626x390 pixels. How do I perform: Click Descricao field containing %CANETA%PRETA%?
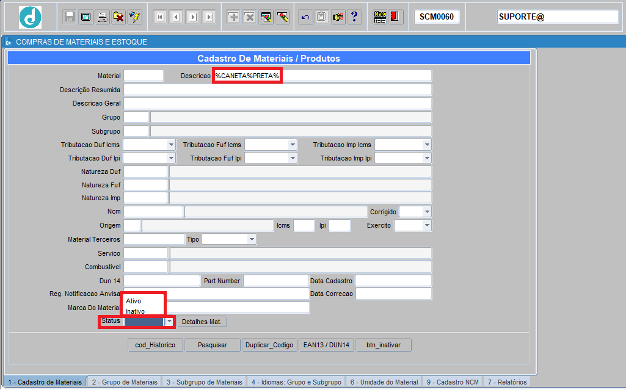(322, 76)
